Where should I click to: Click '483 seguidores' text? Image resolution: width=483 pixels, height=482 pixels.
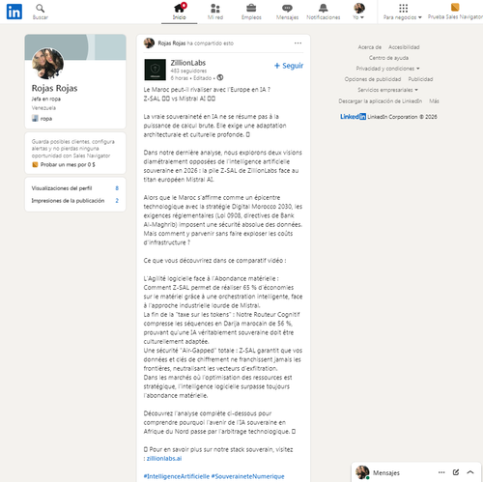[188, 71]
